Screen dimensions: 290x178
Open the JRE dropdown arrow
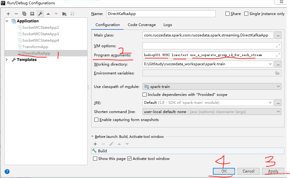click(270, 103)
